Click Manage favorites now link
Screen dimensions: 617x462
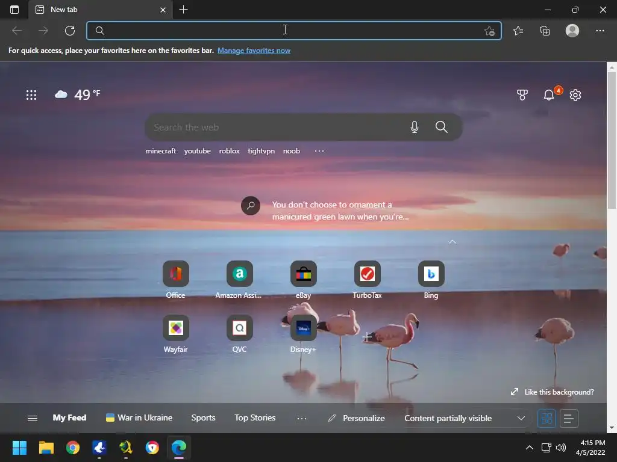254,51
